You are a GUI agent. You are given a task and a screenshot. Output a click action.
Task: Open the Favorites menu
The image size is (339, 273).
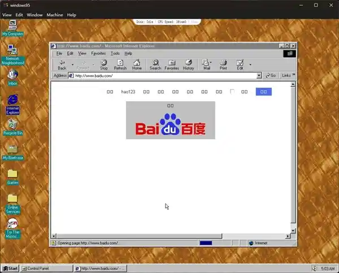coord(98,54)
